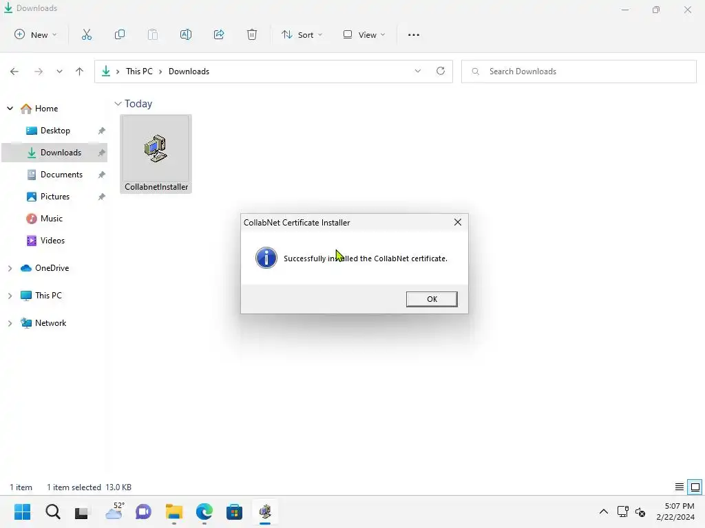Collapse the Today file group

click(118, 104)
